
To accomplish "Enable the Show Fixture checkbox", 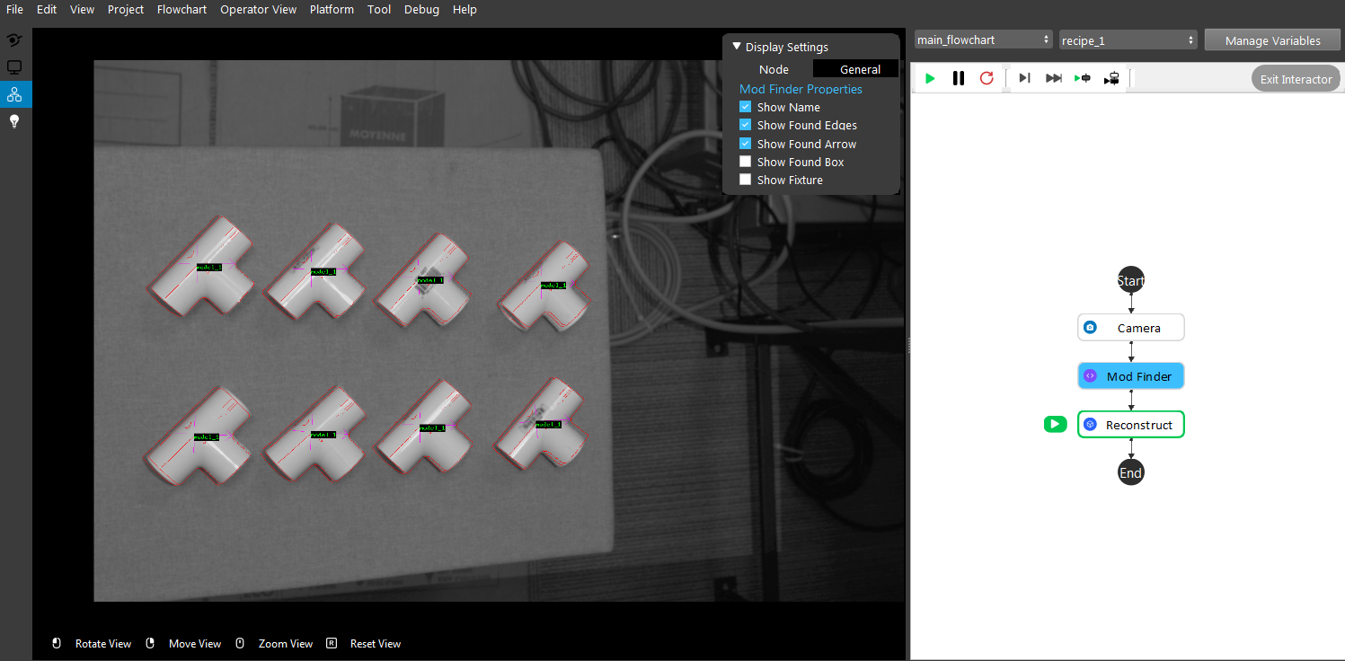I will (745, 180).
